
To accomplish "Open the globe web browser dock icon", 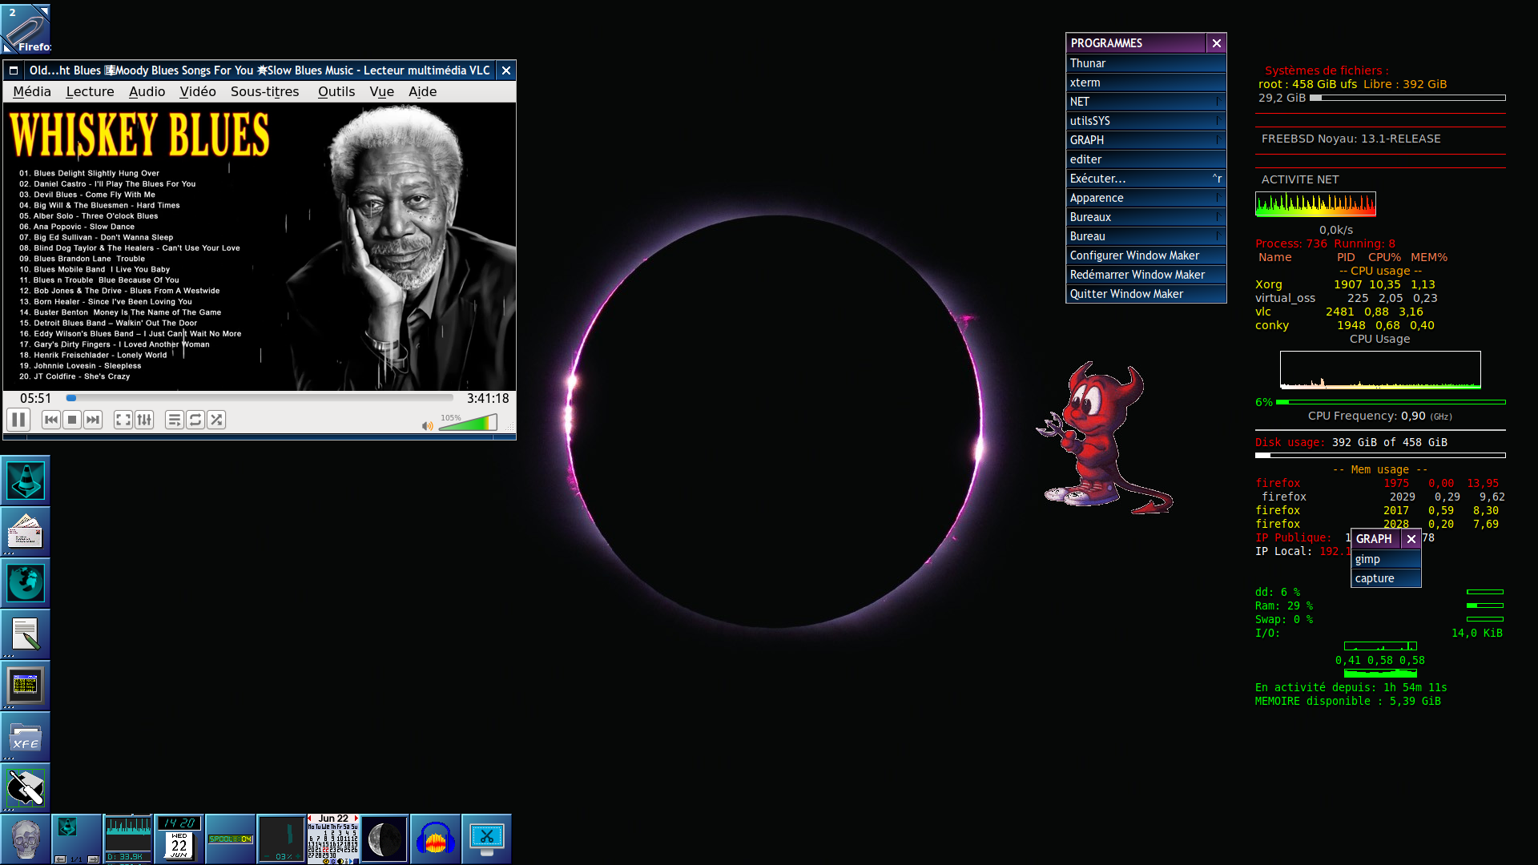I will coord(26,583).
